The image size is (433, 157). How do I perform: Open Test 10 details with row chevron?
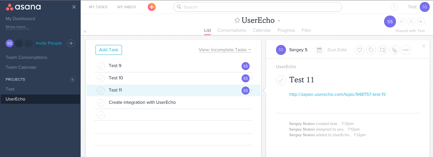click(252, 78)
